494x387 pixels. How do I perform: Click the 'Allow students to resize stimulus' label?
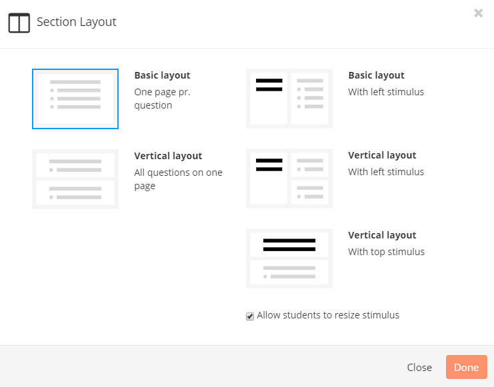328,315
